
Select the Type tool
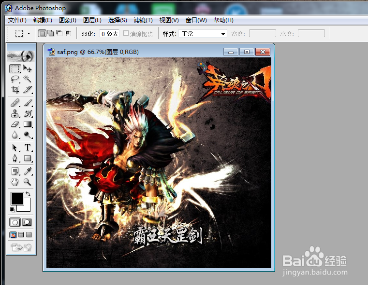pyautogui.click(x=27, y=148)
